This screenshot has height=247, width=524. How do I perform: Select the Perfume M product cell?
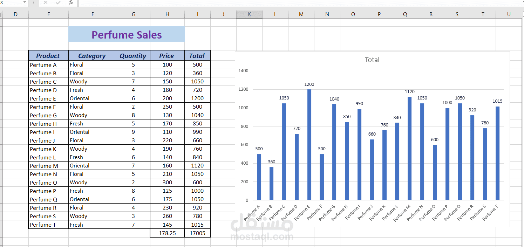click(x=48, y=166)
